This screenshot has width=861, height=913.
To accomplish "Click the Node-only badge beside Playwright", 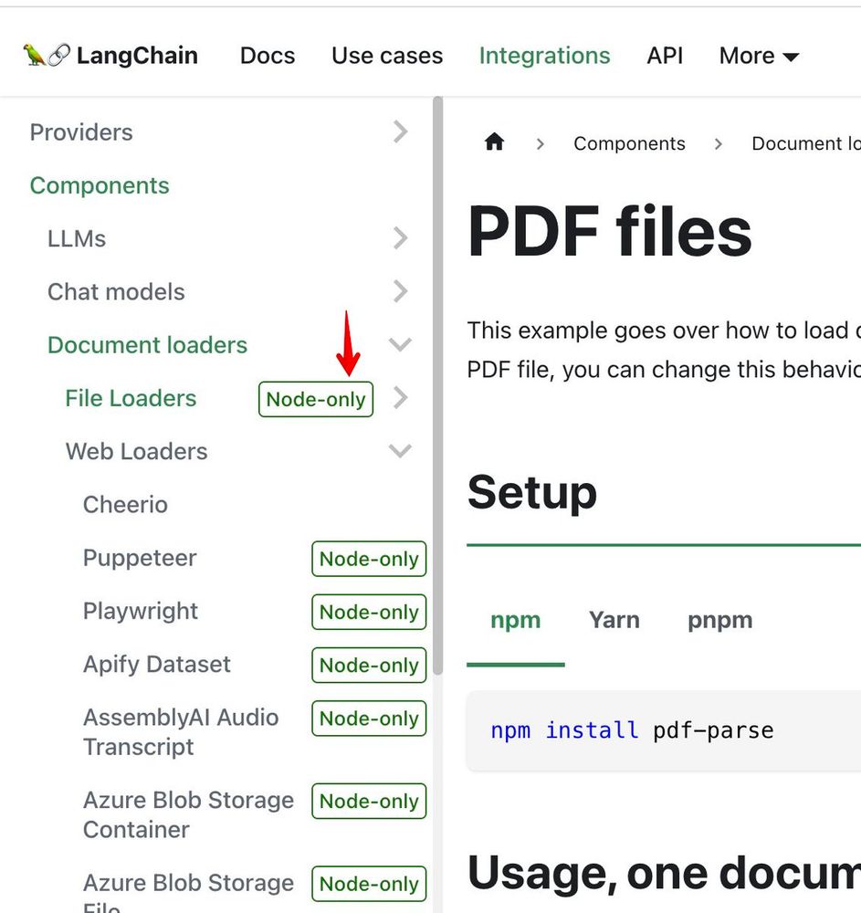I will 369,612.
